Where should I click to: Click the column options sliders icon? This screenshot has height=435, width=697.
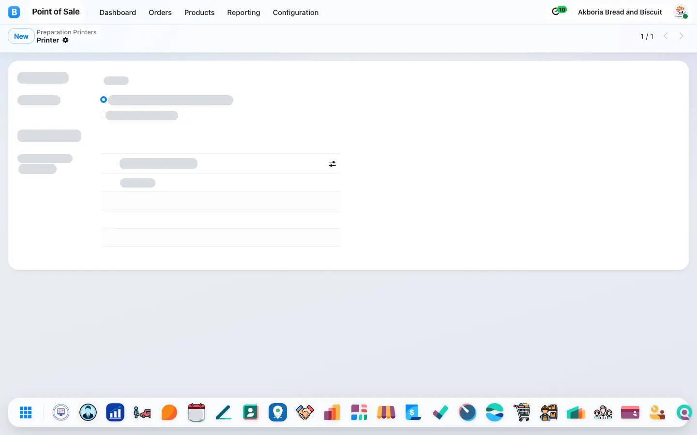[x=333, y=164]
